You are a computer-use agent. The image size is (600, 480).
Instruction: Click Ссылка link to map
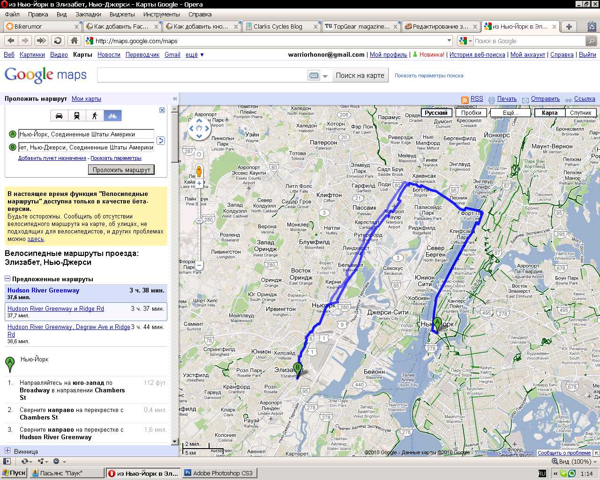585,99
